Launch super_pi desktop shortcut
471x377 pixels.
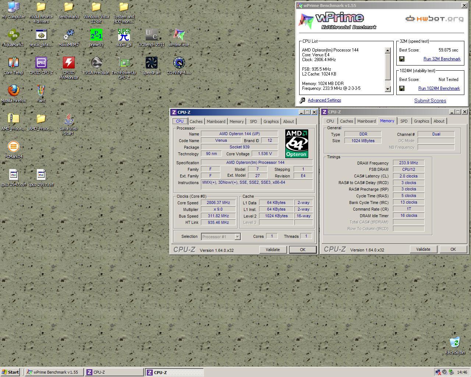tap(124, 38)
